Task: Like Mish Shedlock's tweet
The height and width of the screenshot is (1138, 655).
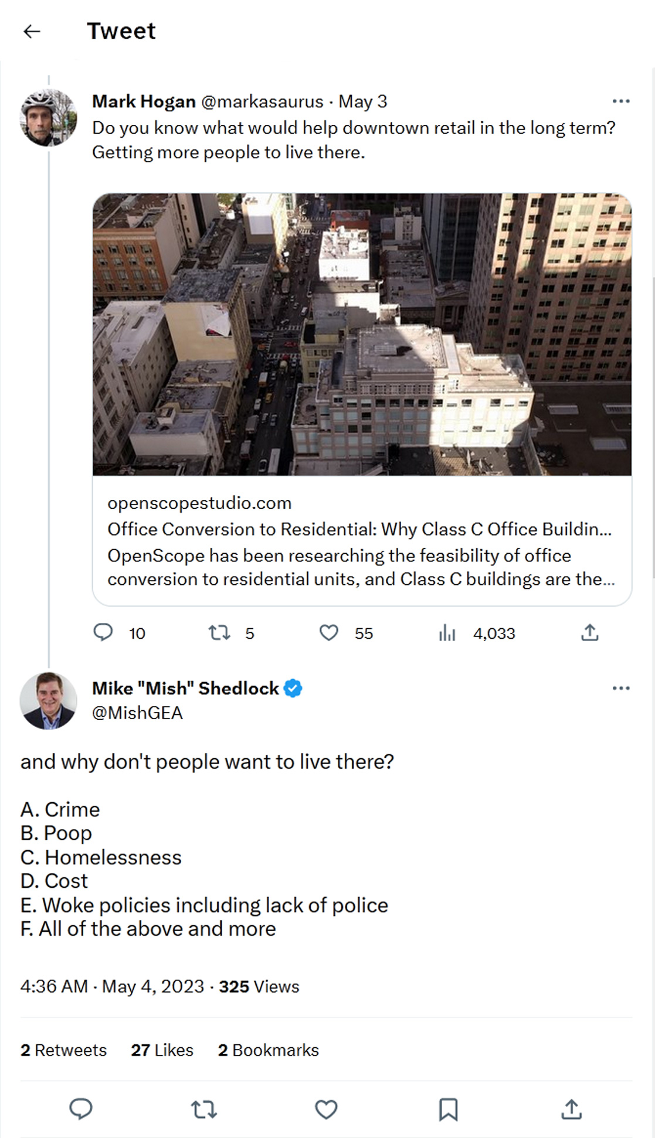Action: click(326, 1109)
